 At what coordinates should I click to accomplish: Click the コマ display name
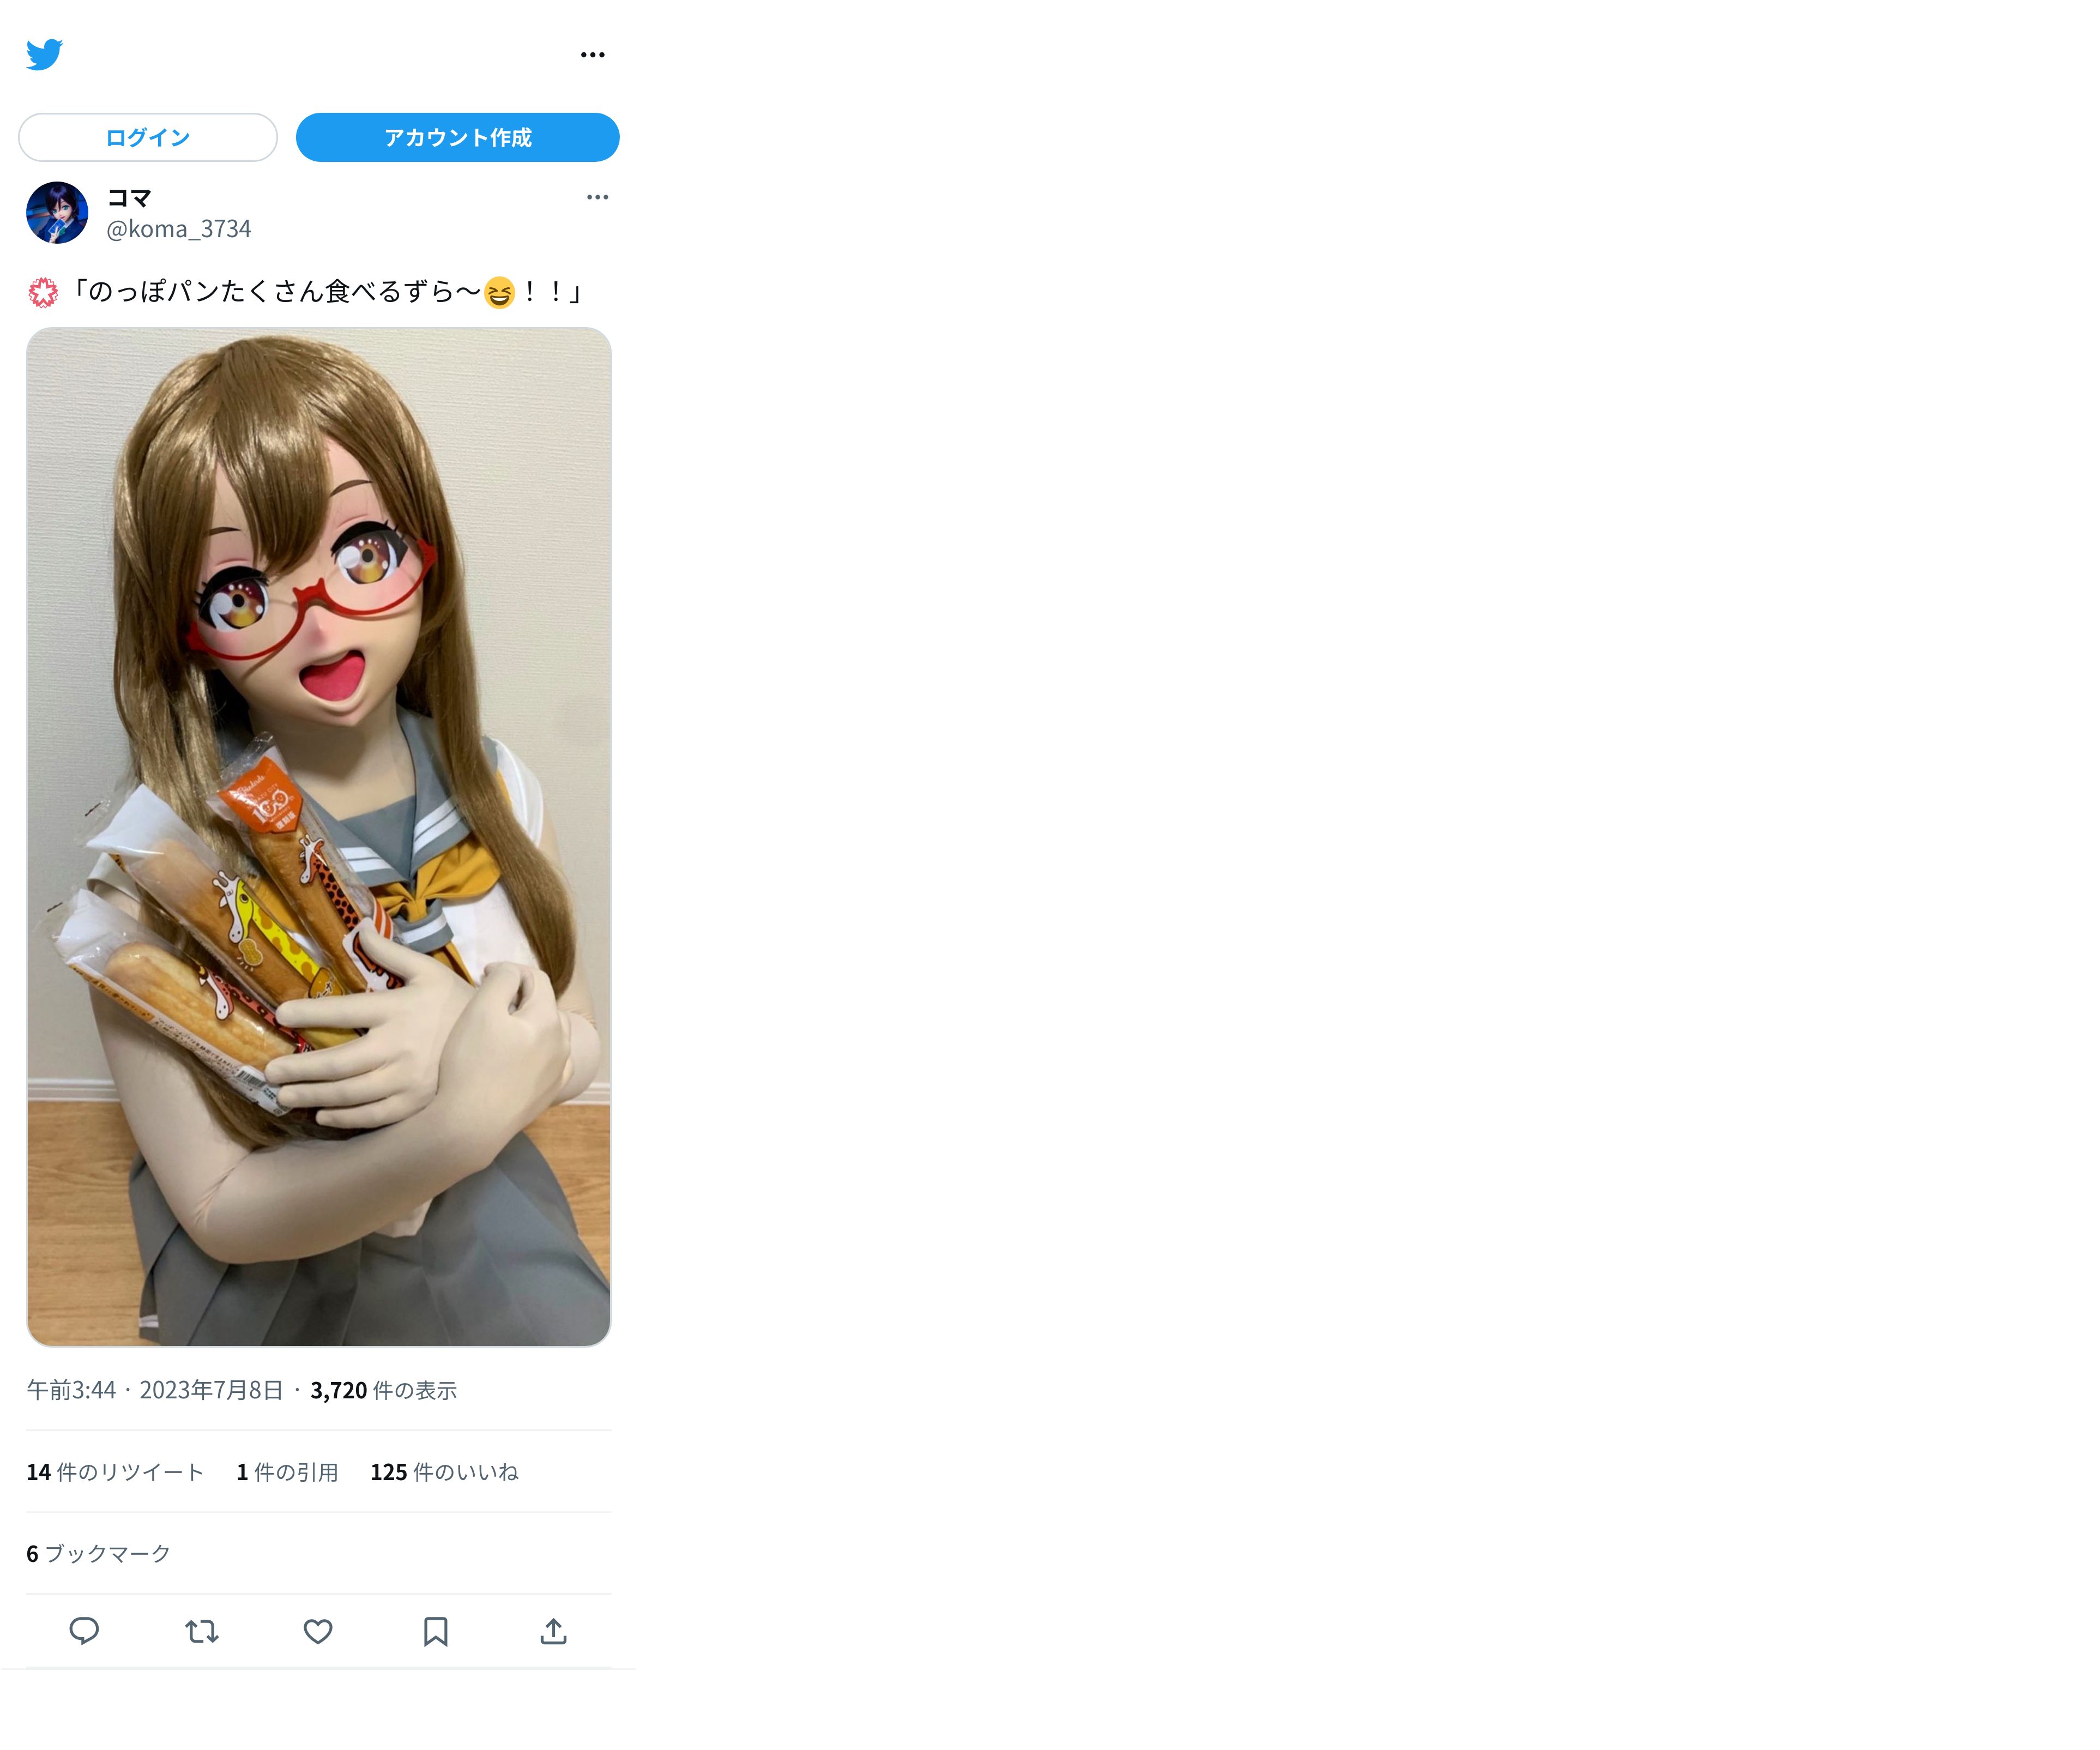[130, 198]
